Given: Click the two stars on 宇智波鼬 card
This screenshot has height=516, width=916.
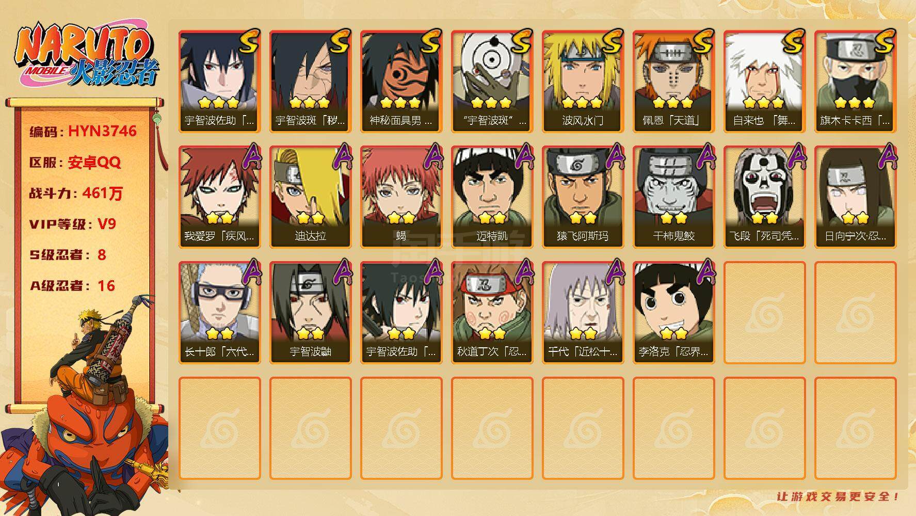Looking at the screenshot, I should [x=310, y=333].
